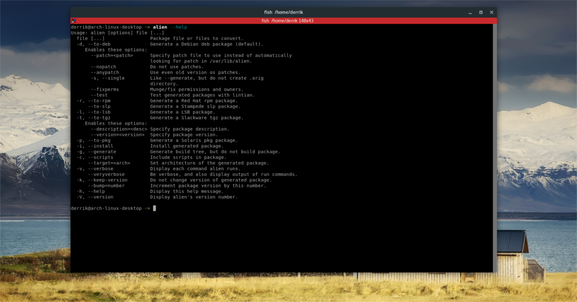Close the fish terminal window
Screen dimensions: 577x302
490,12
